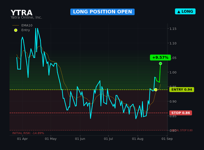204x150 pixels.
Task: Click the INITIAL STOP 0.80 label
Action: [182, 130]
